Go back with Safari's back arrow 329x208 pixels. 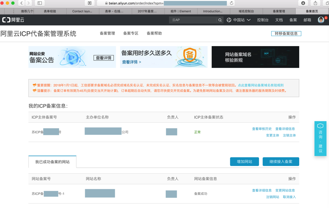point(22,3)
